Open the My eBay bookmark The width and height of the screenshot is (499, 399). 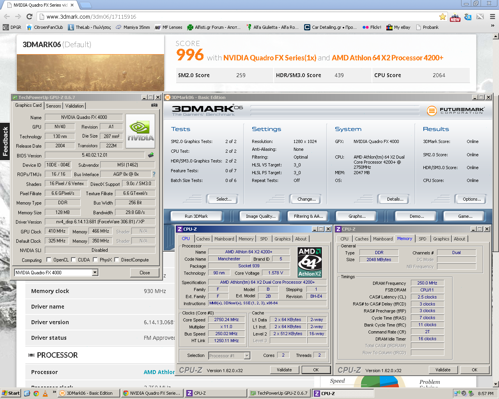click(398, 27)
